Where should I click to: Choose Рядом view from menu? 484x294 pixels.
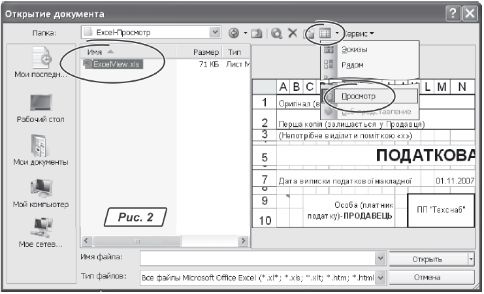pyautogui.click(x=353, y=65)
